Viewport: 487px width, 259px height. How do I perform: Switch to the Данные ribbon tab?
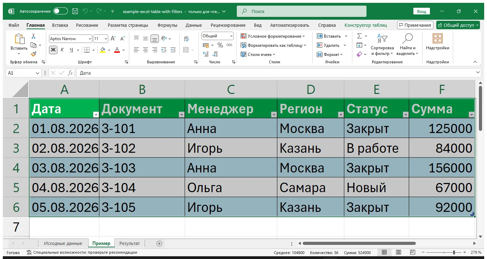194,25
